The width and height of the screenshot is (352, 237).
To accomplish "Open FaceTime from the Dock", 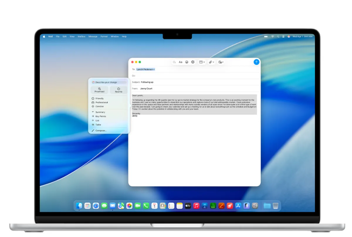I will pyautogui.click(x=138, y=206).
